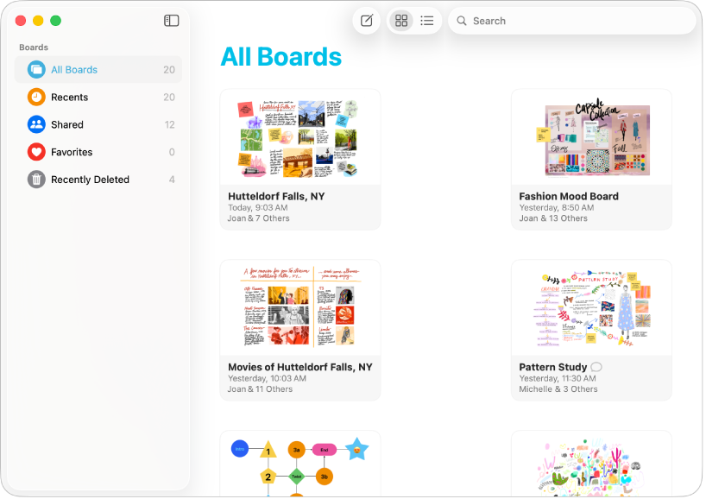This screenshot has width=706, height=499.
Task: Open the Shared boards section
Action: (68, 124)
